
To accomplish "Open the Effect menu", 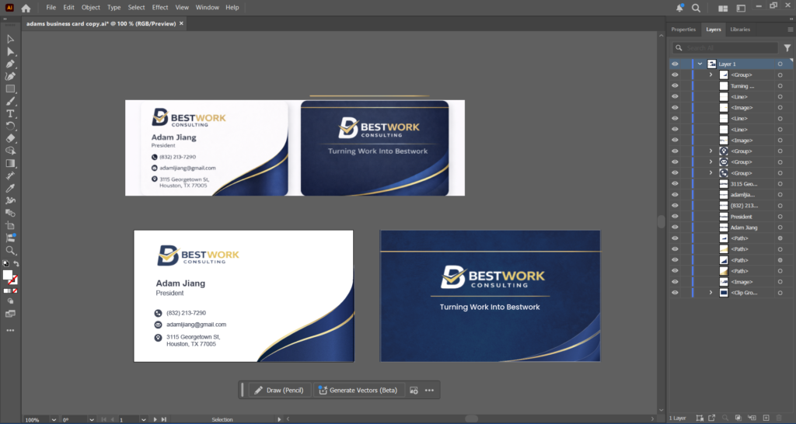I will [x=160, y=7].
